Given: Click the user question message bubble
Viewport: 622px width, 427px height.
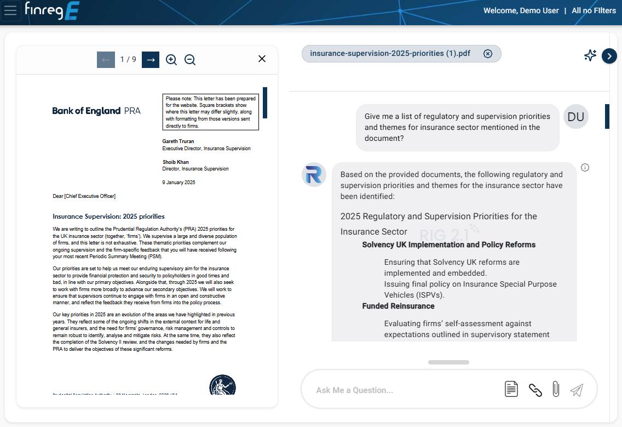Looking at the screenshot, I should [x=457, y=128].
